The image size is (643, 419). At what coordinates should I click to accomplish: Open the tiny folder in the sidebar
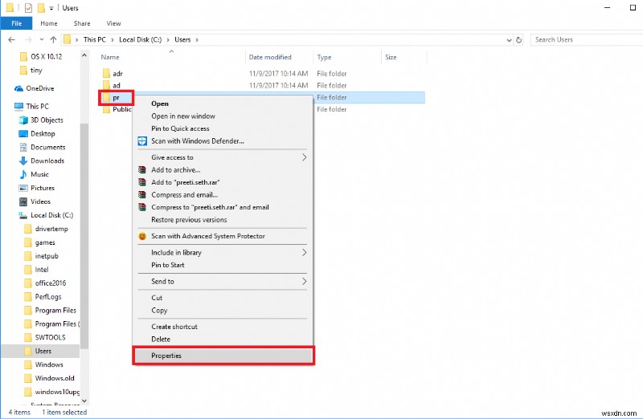click(36, 70)
